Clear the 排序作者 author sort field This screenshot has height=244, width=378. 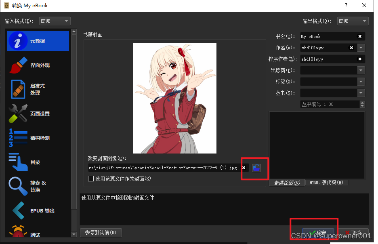(360, 59)
